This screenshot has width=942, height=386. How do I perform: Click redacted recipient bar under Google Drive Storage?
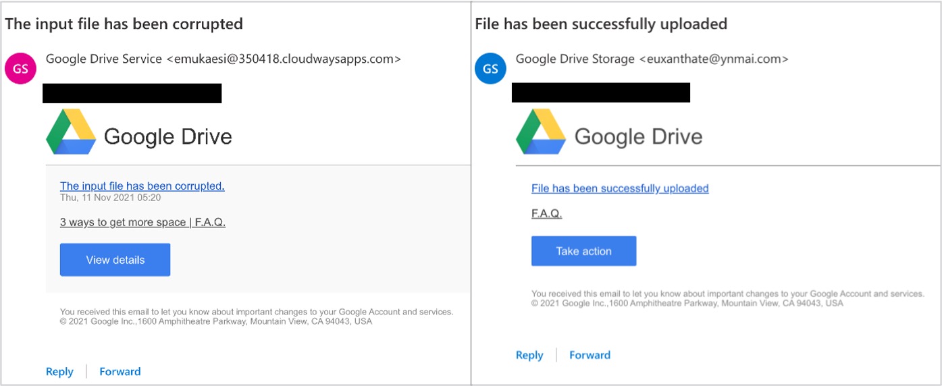tap(600, 92)
